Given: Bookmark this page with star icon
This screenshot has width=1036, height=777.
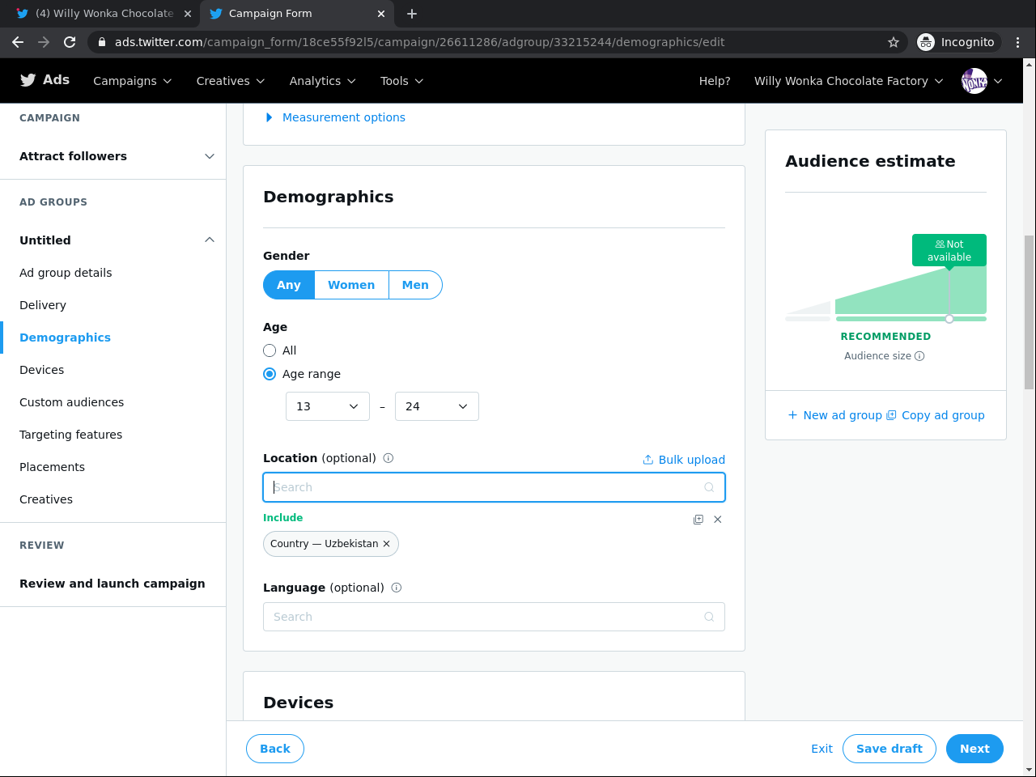Looking at the screenshot, I should tap(894, 42).
